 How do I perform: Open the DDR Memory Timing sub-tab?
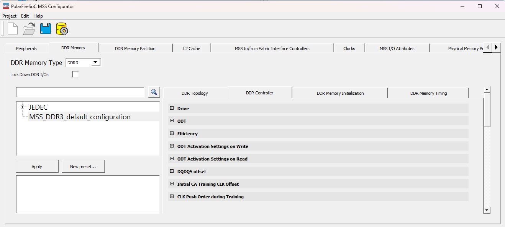(428, 93)
